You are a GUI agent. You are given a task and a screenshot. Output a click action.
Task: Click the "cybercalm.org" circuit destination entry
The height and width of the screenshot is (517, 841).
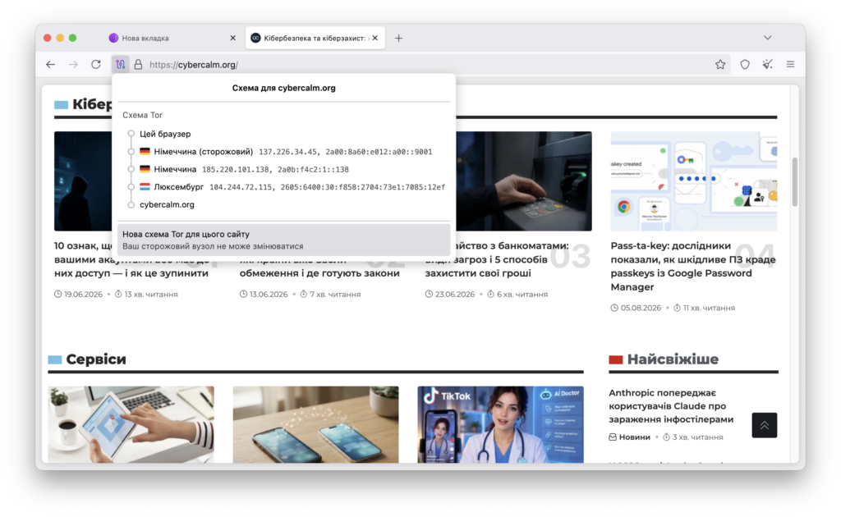coord(167,204)
